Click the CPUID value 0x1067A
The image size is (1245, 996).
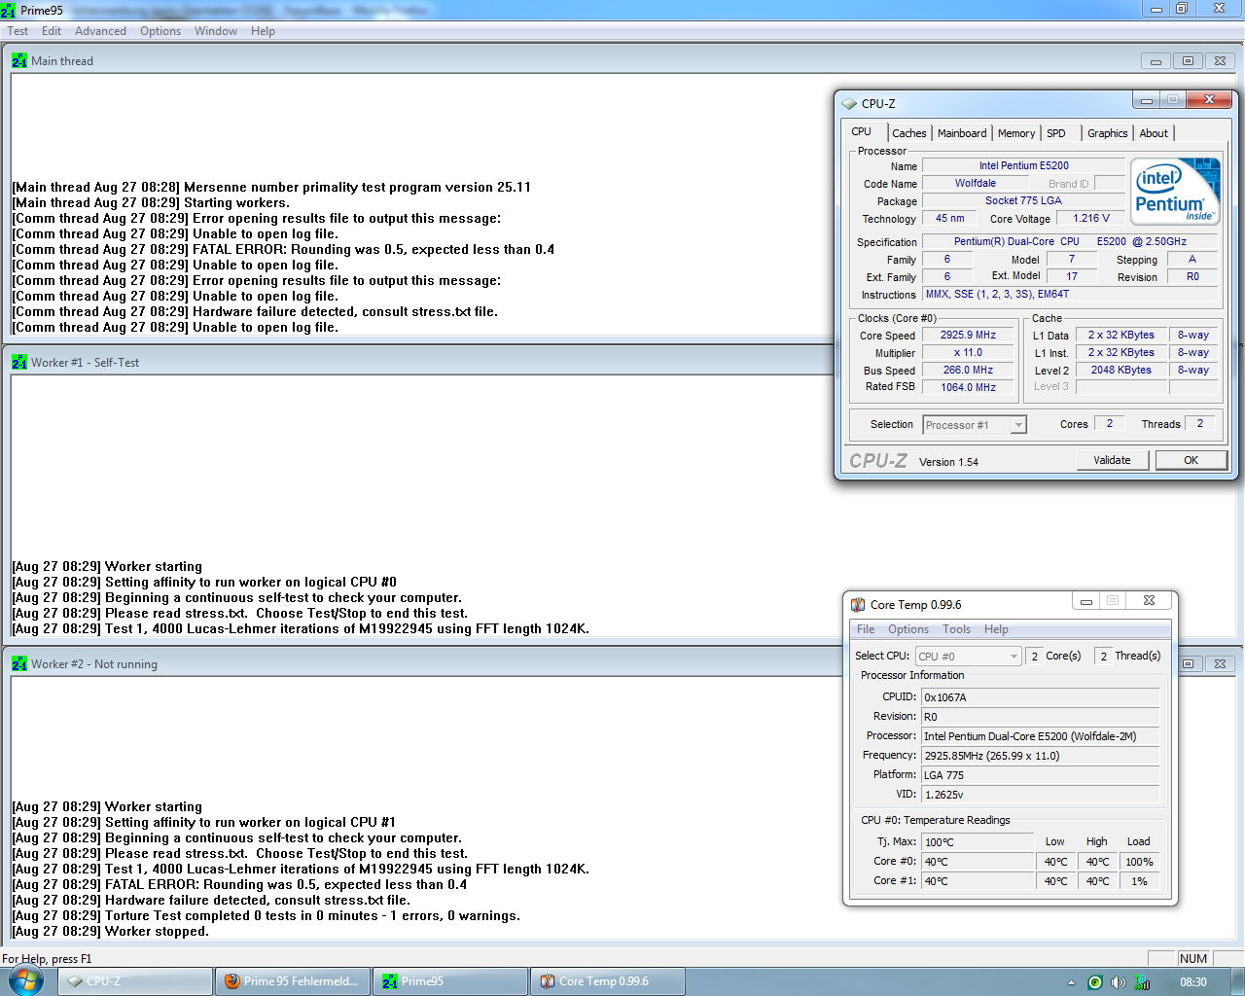(x=1040, y=697)
